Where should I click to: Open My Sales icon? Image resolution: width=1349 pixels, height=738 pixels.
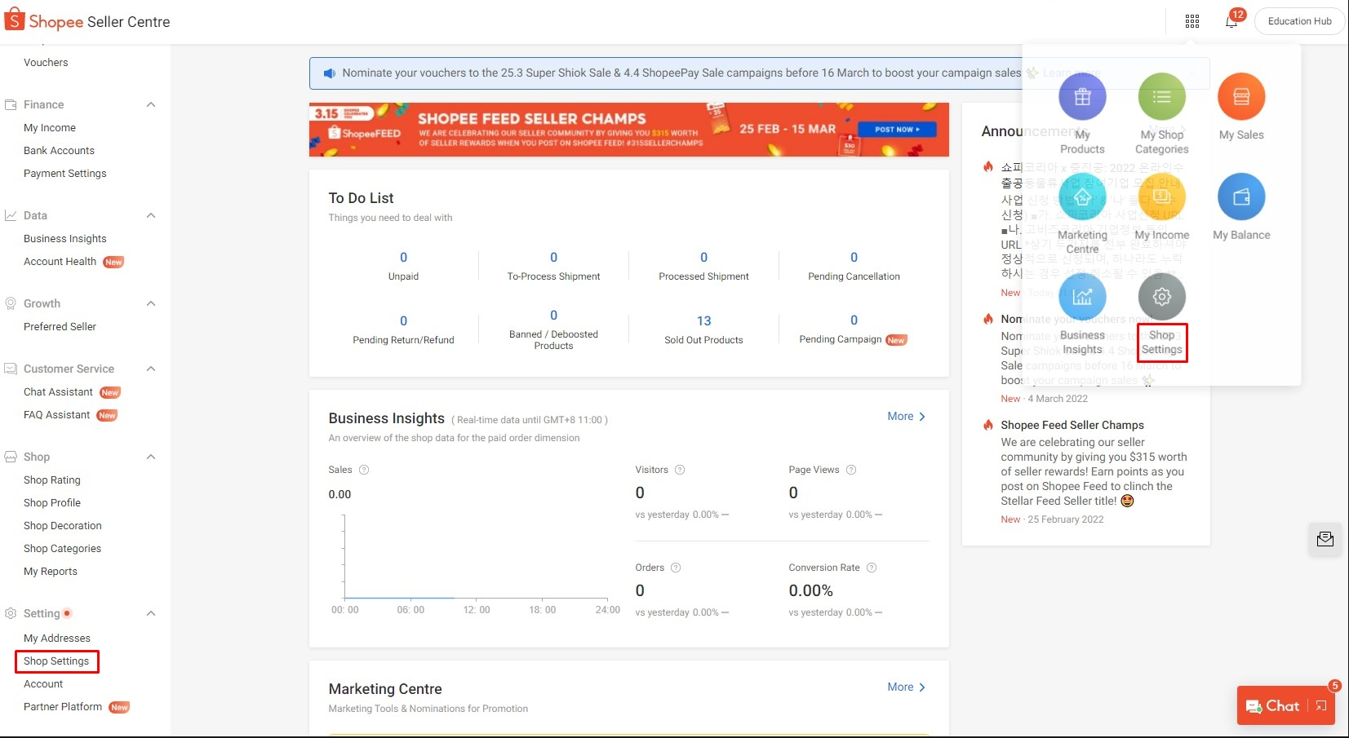coord(1241,97)
